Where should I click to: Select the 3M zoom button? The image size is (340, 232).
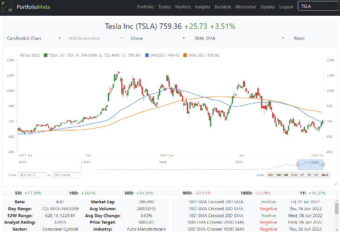pyautogui.click(x=286, y=175)
